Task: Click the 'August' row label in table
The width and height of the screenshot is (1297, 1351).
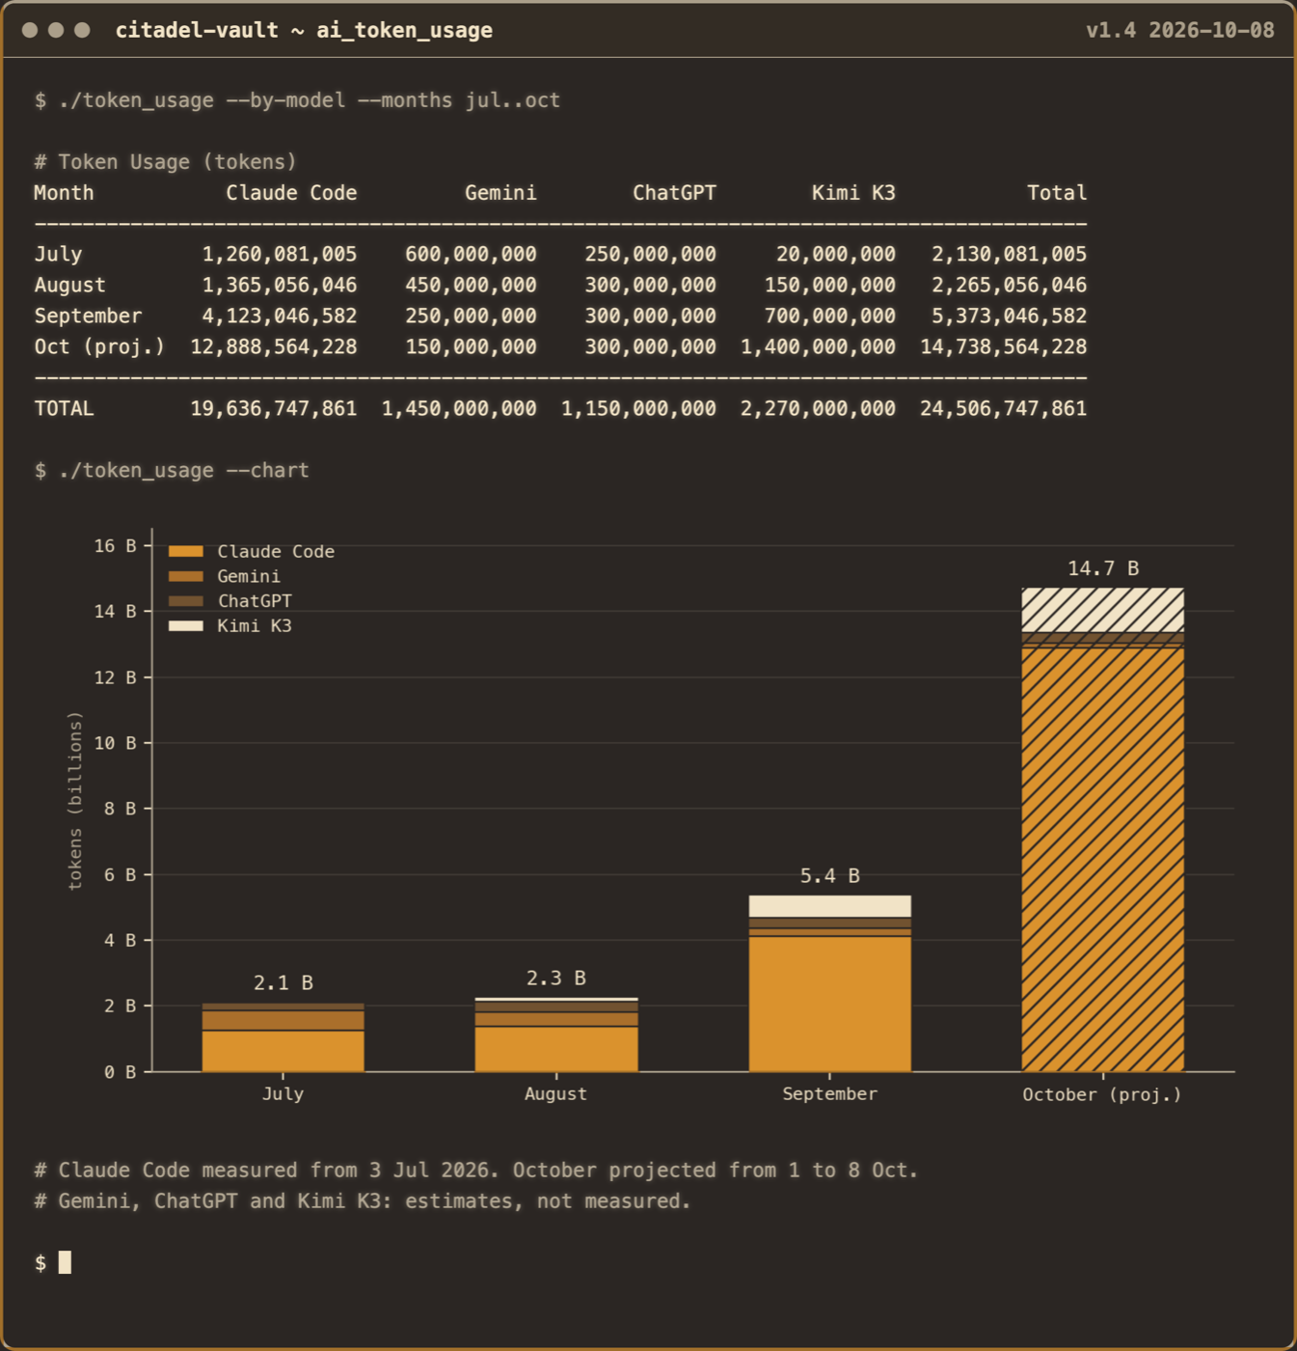Action: [69, 285]
